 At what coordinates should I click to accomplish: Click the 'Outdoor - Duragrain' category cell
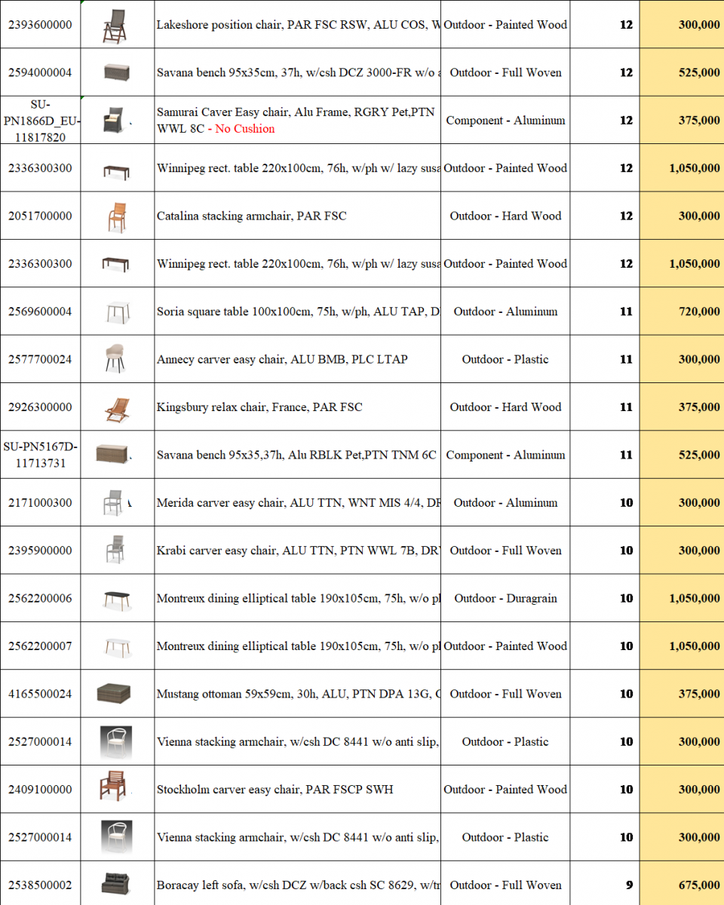tap(505, 598)
